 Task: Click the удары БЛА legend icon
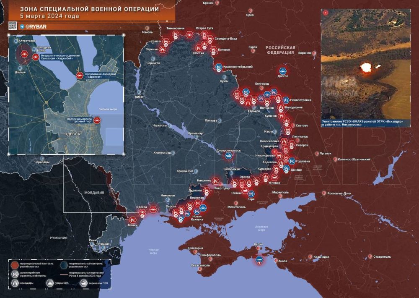[x=49, y=283]
